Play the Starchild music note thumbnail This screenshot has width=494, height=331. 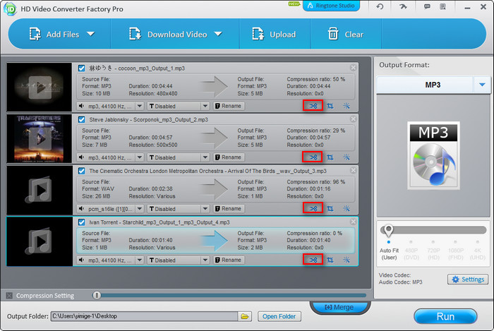click(x=40, y=241)
